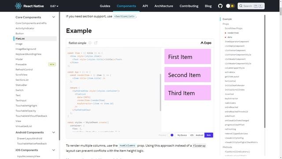Open the VirtualizedList sidebar page
Screen dimensions: 282x159
point(23,126)
